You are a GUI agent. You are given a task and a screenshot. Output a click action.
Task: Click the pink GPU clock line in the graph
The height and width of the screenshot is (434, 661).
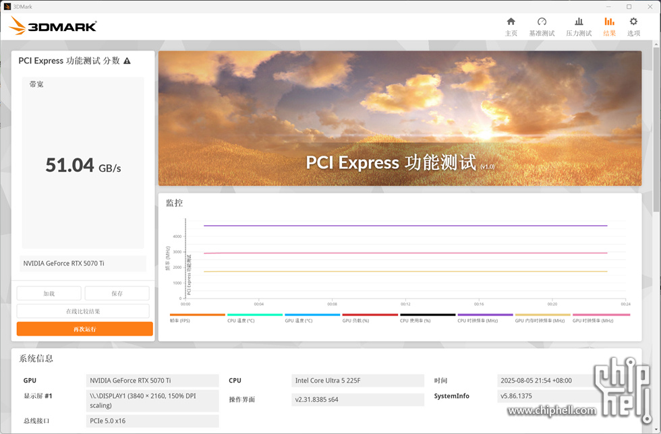click(x=405, y=253)
